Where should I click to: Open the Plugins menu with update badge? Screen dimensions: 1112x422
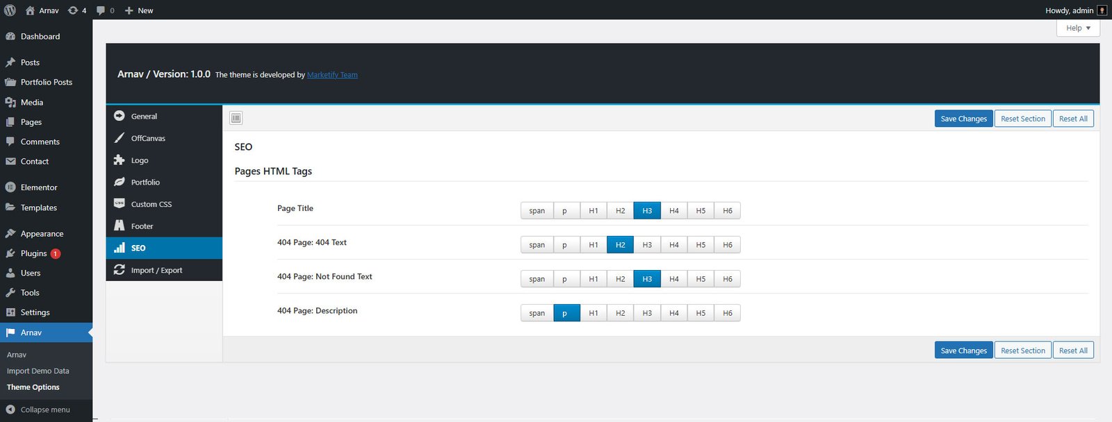pos(34,253)
